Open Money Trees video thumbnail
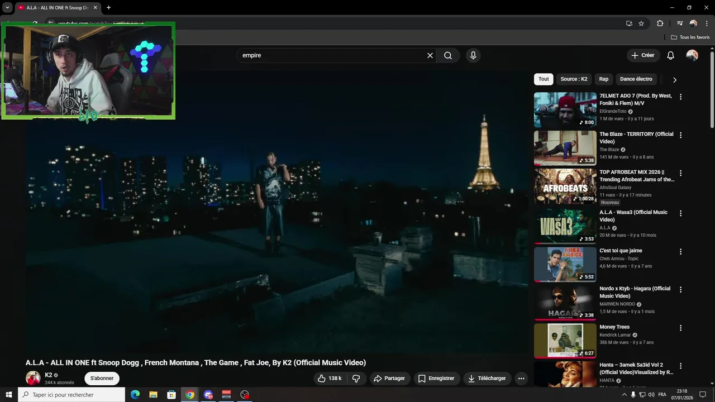 [x=565, y=341]
